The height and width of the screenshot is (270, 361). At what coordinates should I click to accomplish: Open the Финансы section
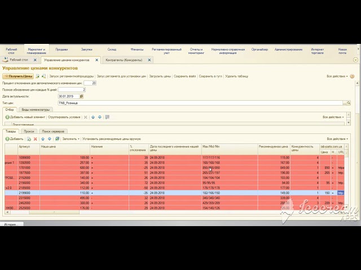coord(137,49)
